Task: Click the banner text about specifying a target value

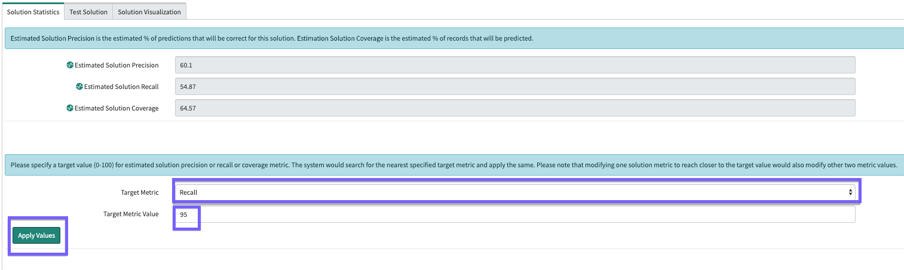Action: coord(453,165)
